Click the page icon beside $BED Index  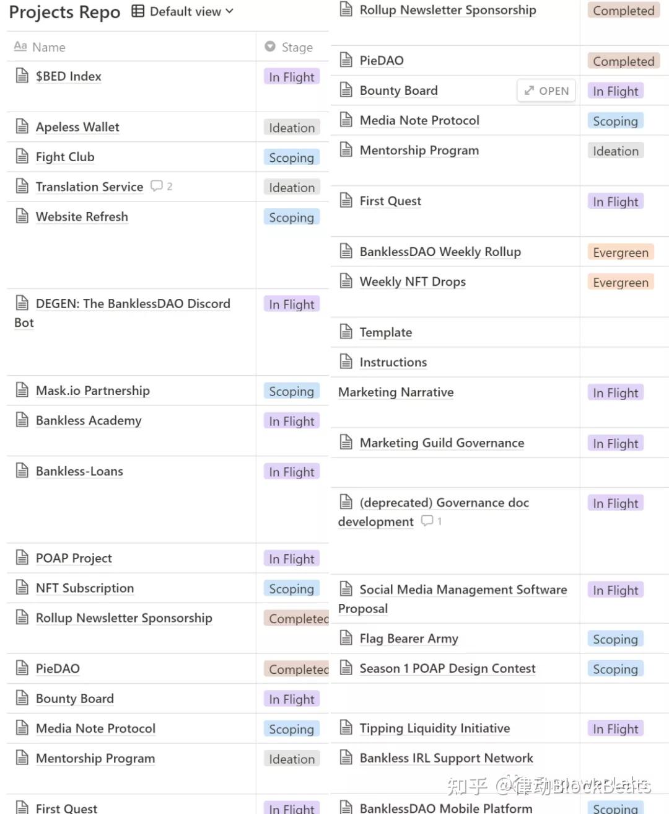(x=22, y=76)
